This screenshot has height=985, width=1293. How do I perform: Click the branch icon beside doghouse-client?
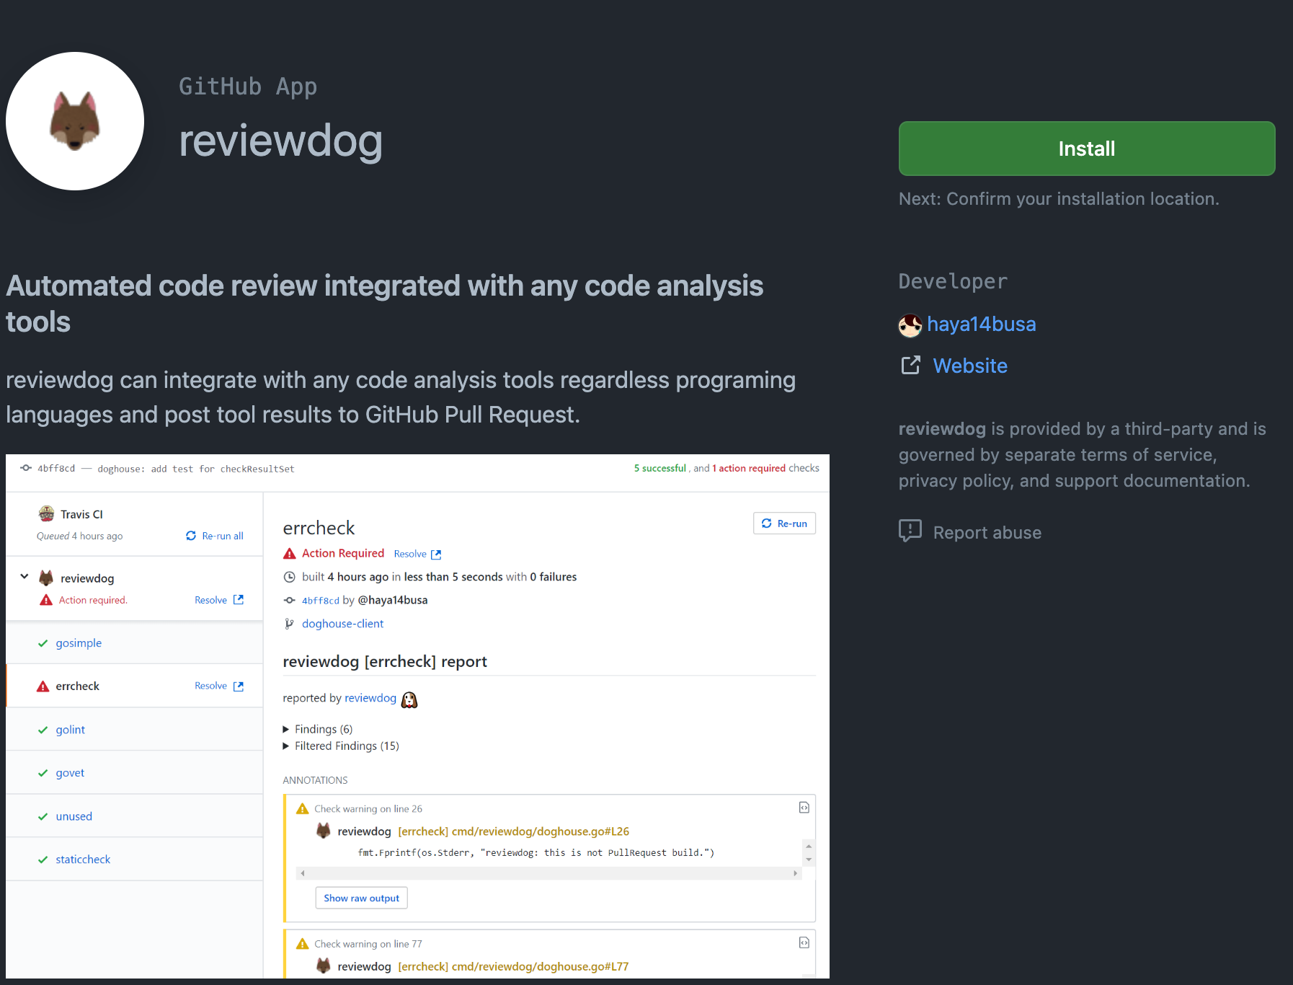(x=289, y=624)
